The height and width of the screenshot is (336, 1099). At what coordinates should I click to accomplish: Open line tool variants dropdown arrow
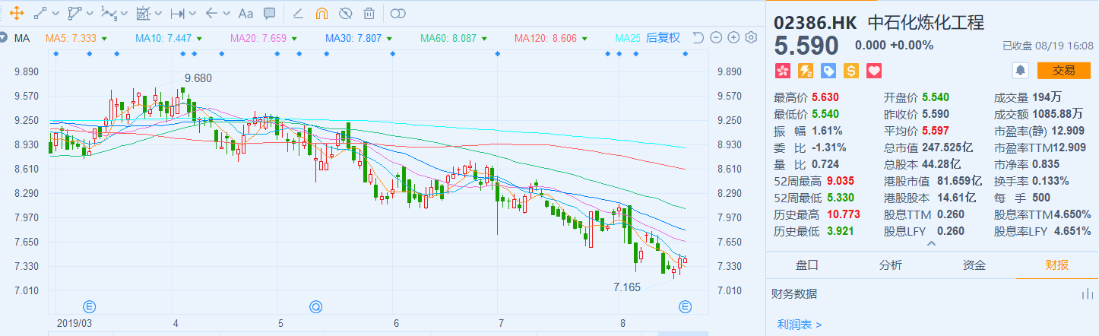point(56,14)
